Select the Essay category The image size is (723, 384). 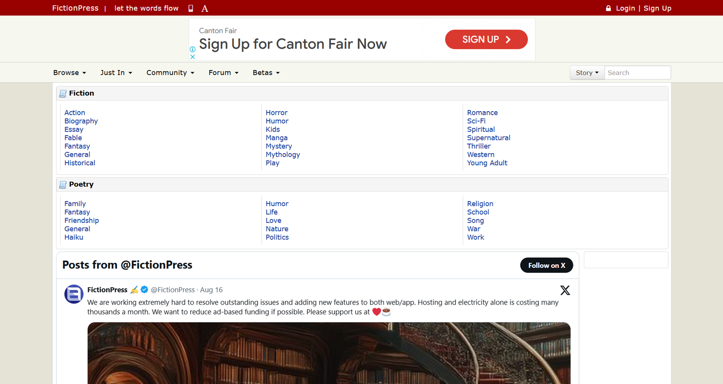pos(74,129)
